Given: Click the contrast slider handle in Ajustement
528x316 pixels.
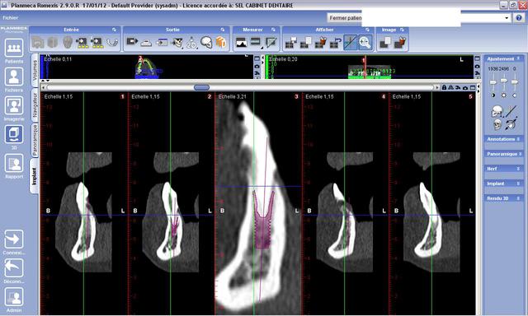Looking at the screenshot, I should click(493, 82).
